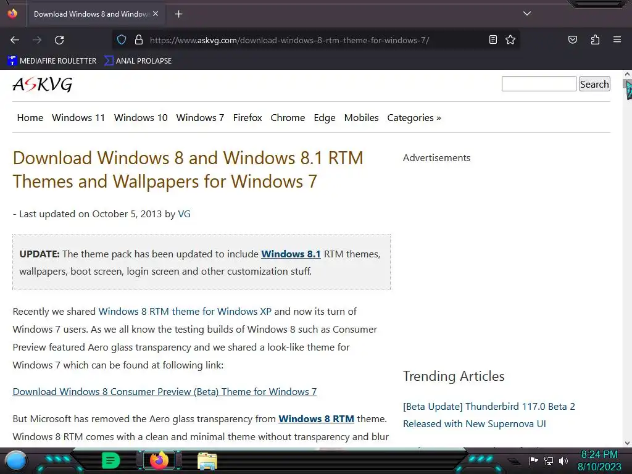Toggle reader view icon
Viewport: 632px width, 474px height.
[x=493, y=39]
